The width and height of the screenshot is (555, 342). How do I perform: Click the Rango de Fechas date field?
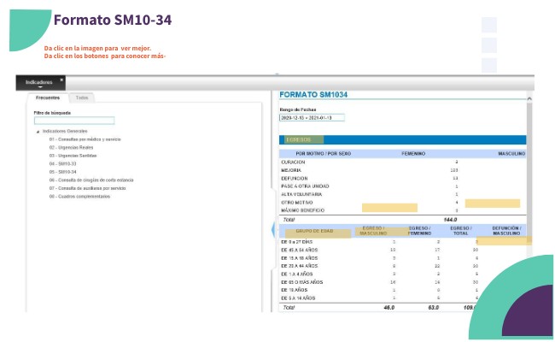[x=312, y=118]
